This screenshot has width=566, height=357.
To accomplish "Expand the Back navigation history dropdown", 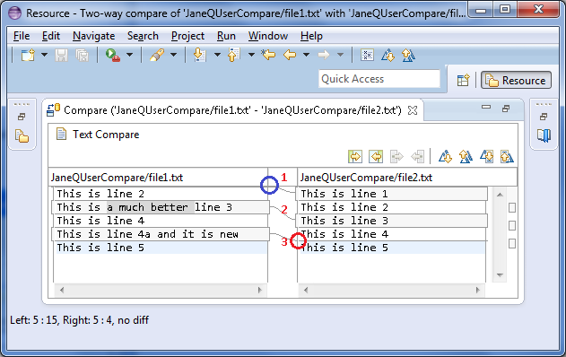I will tap(306, 55).
